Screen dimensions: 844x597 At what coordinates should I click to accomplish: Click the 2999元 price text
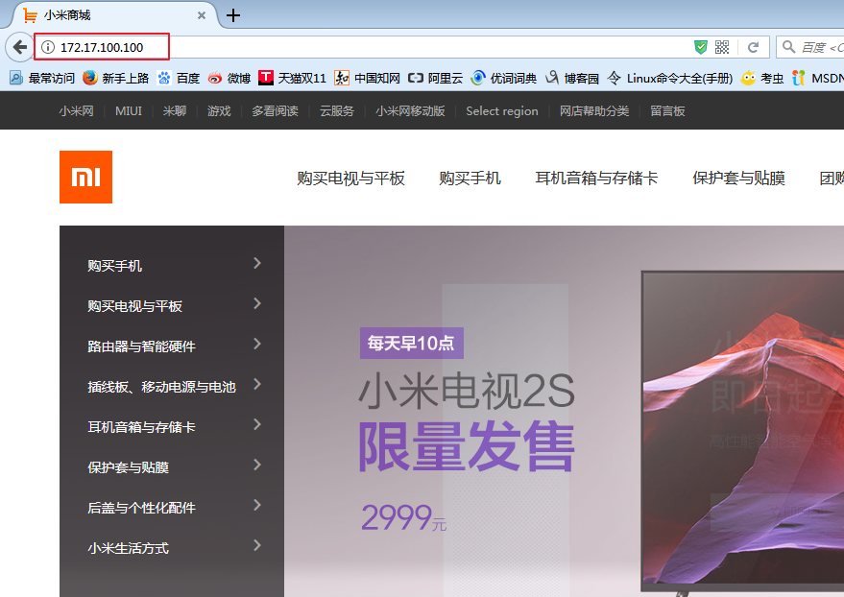coord(403,517)
